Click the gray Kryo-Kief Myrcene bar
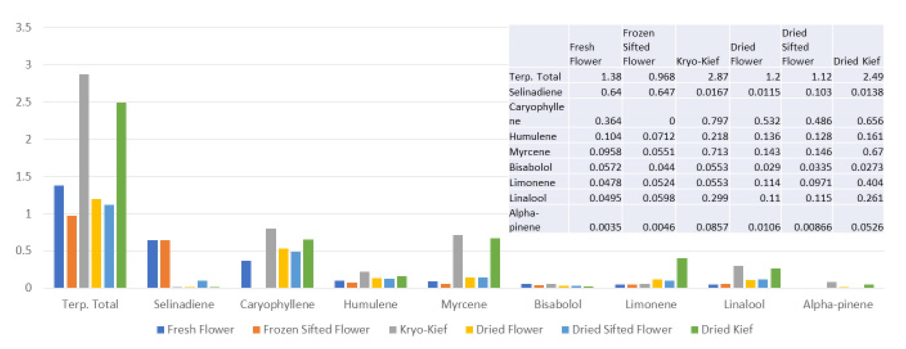The image size is (906, 349). [458, 262]
